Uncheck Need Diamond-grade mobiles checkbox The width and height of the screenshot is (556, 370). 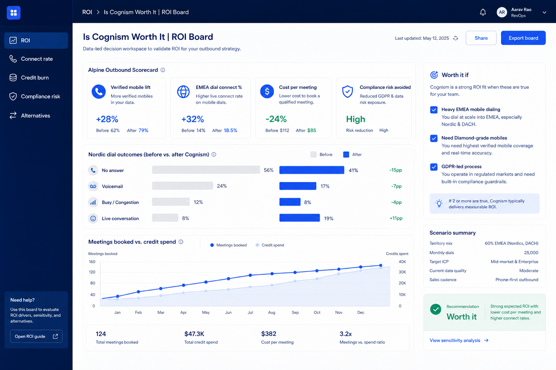pyautogui.click(x=434, y=138)
